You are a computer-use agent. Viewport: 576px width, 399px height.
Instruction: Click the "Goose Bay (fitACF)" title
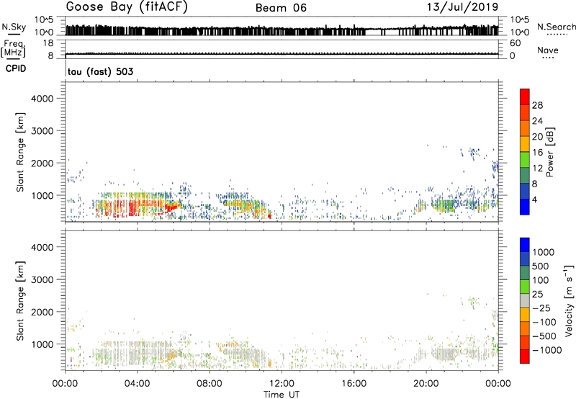tap(127, 7)
